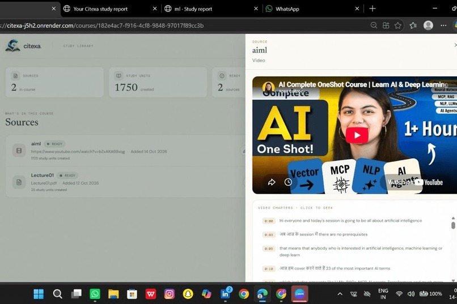This screenshot has width=457, height=304.
Task: Click chapters list scrollbar thumb
Action: [x=453, y=225]
